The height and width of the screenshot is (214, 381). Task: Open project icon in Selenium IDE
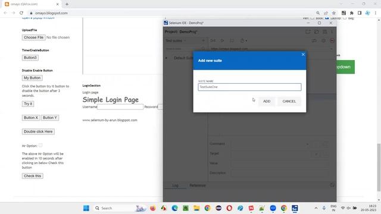tap(316, 32)
